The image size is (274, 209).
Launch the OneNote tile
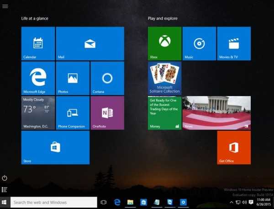point(107,113)
